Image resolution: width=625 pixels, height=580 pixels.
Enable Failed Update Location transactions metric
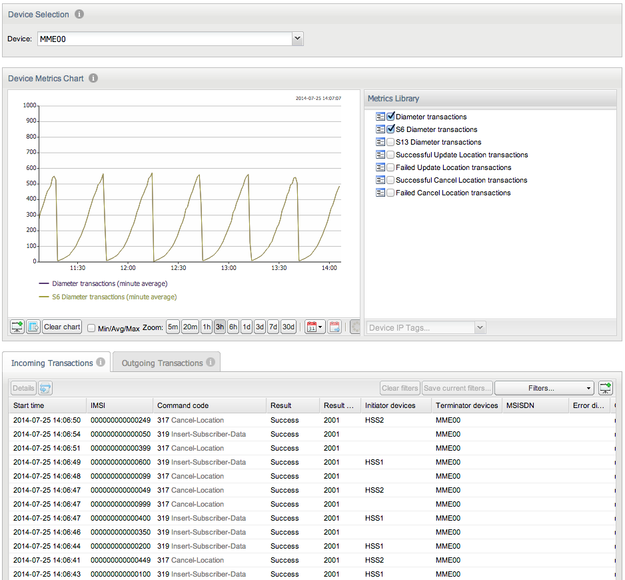pos(390,167)
